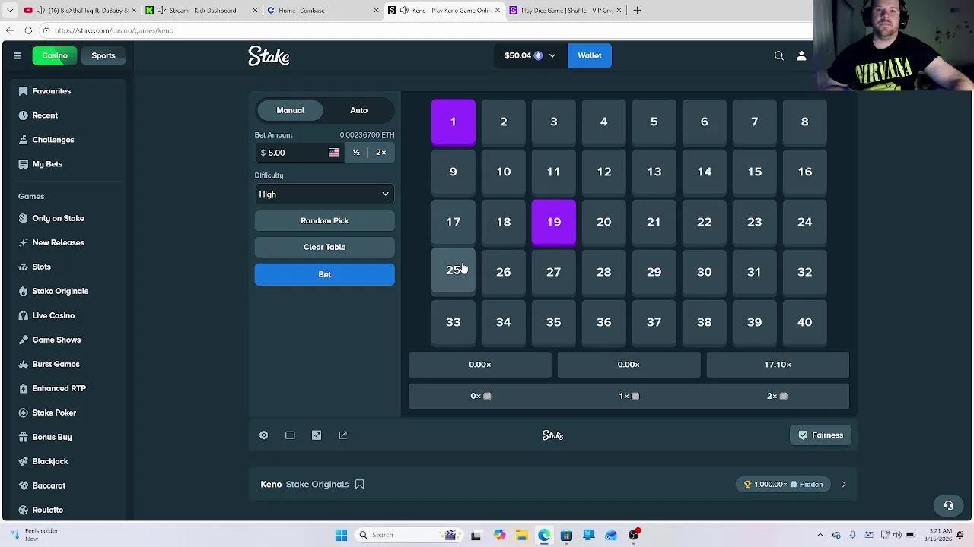
Task: Select Keno tile number 22
Action: pos(704,222)
